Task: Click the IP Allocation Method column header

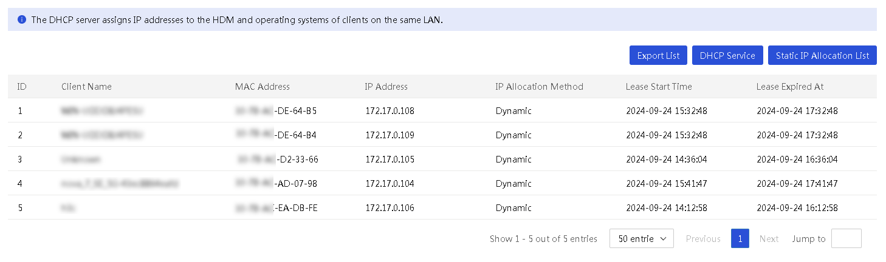Action: point(539,87)
